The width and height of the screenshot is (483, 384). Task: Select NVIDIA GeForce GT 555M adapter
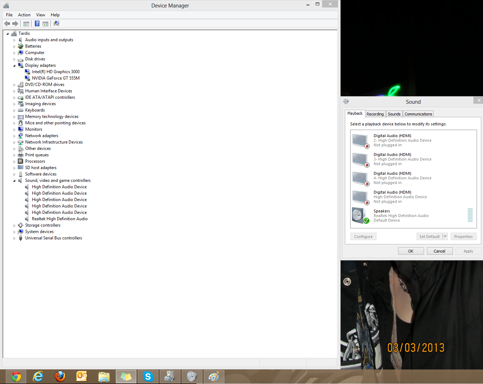[x=56, y=78]
